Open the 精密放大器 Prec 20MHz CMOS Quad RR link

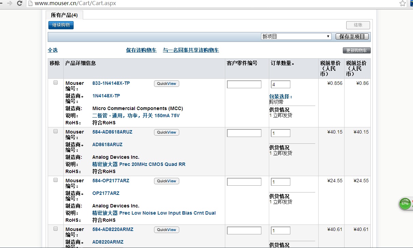139,164
